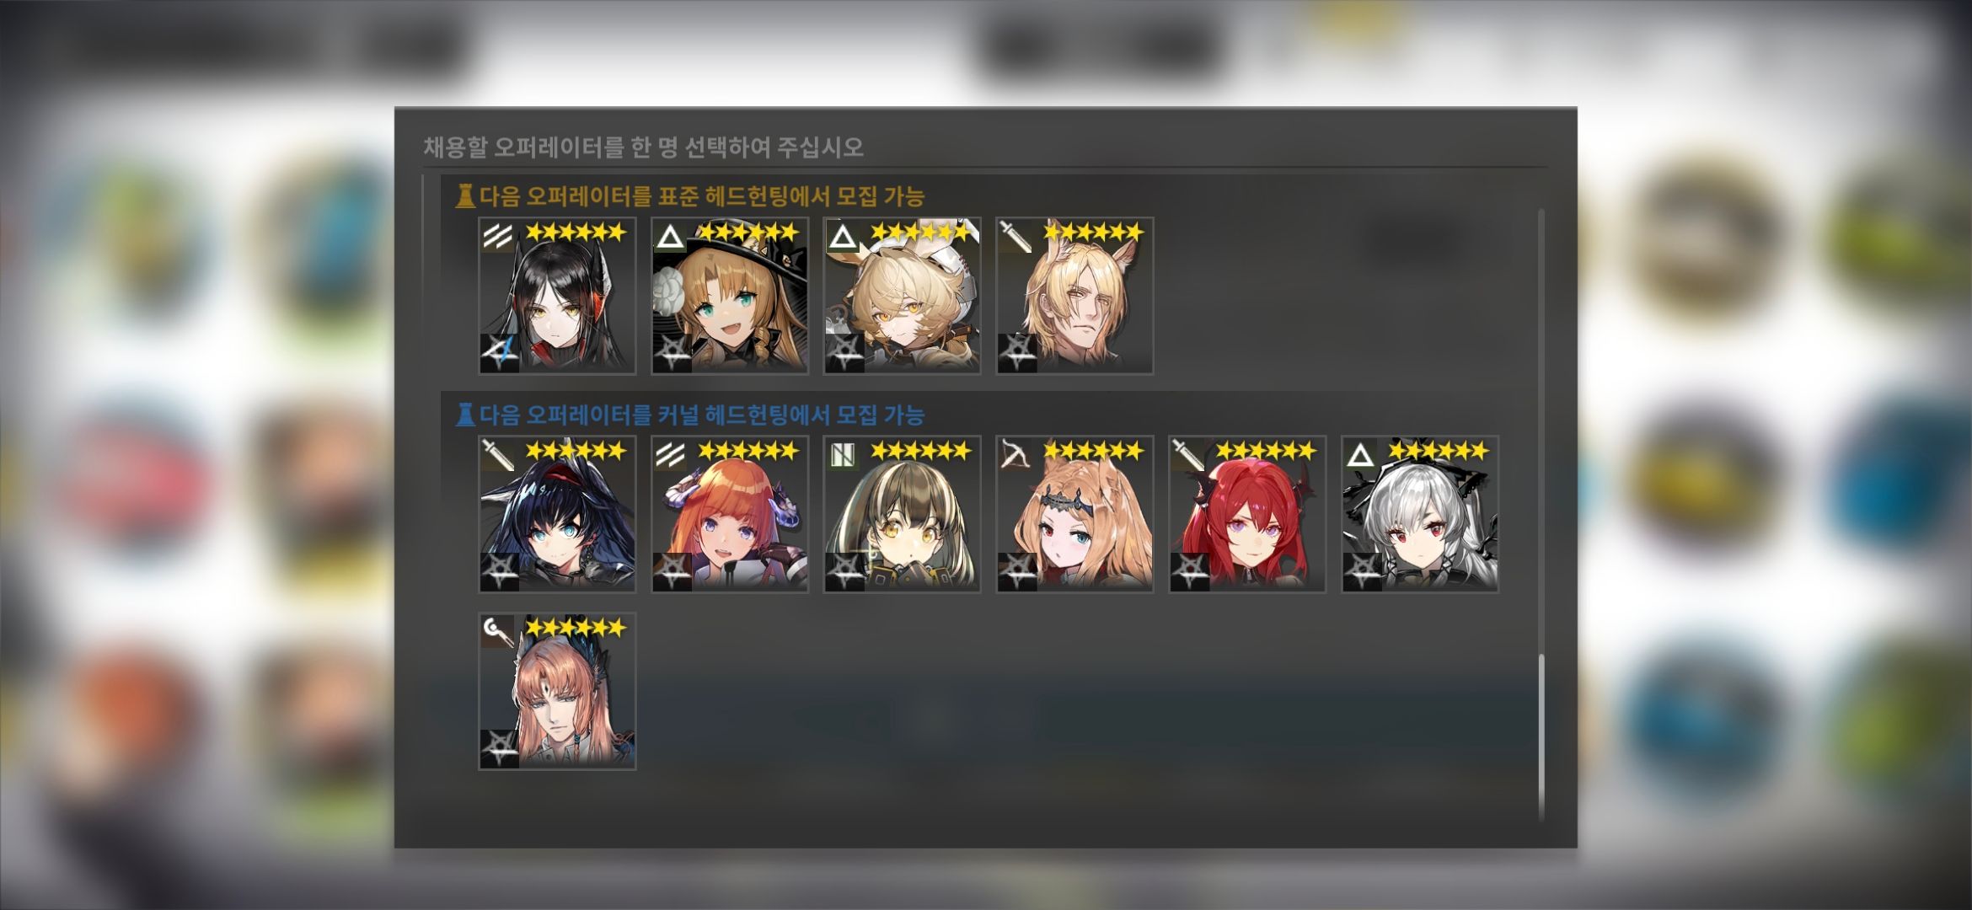Click the blue rook icon beside kernel headhunting header

click(x=464, y=415)
